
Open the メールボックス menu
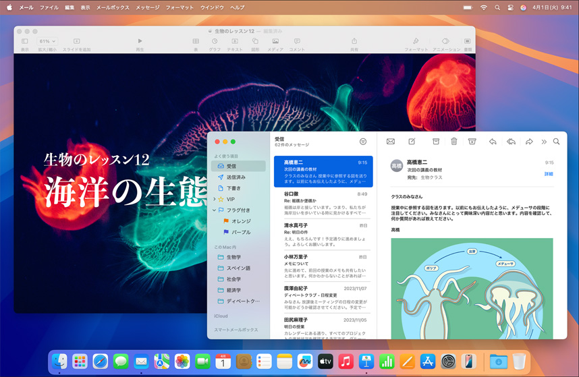[111, 7]
